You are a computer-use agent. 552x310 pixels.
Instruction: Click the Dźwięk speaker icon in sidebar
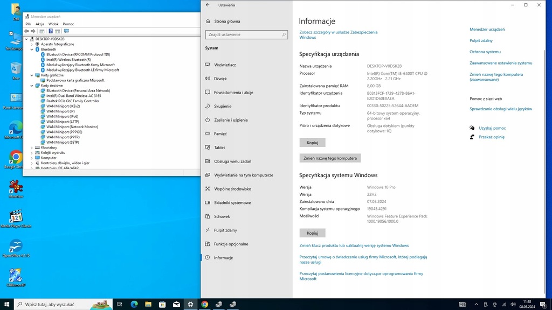[208, 79]
